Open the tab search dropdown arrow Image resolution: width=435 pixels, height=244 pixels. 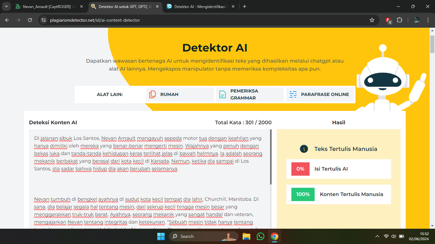point(6,6)
